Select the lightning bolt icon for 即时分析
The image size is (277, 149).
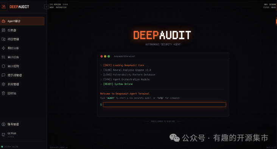click(3, 48)
